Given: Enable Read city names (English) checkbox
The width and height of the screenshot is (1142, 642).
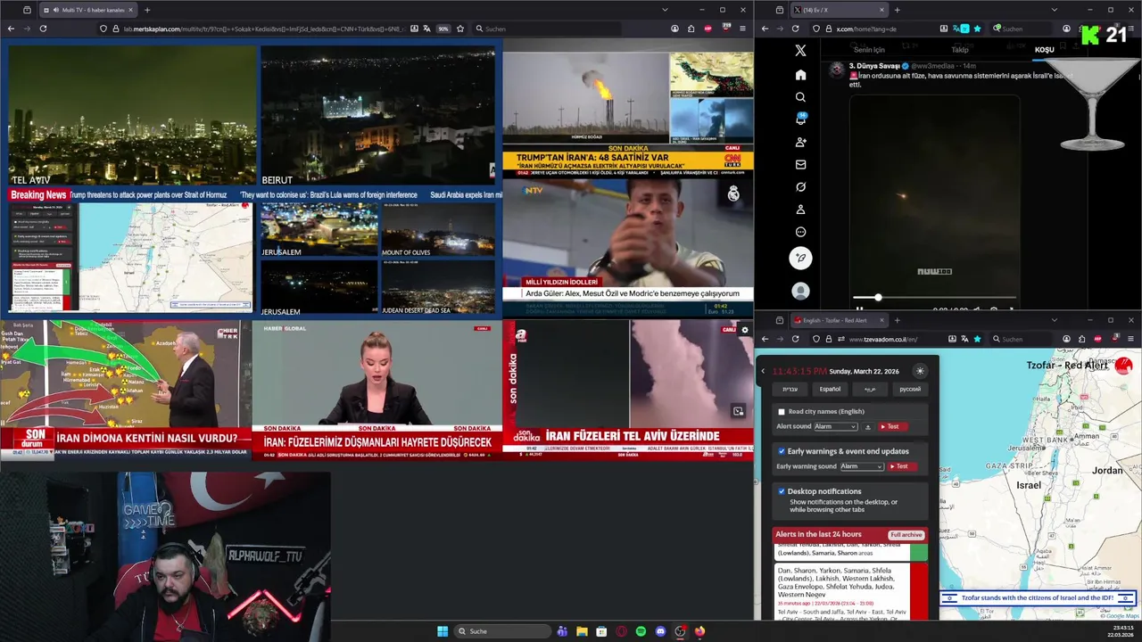Looking at the screenshot, I should [782, 412].
